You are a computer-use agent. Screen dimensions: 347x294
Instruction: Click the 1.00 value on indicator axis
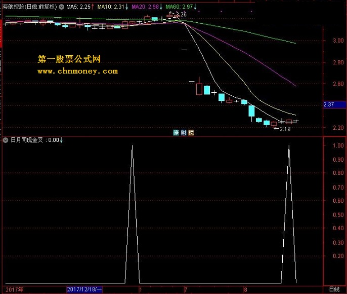point(338,145)
